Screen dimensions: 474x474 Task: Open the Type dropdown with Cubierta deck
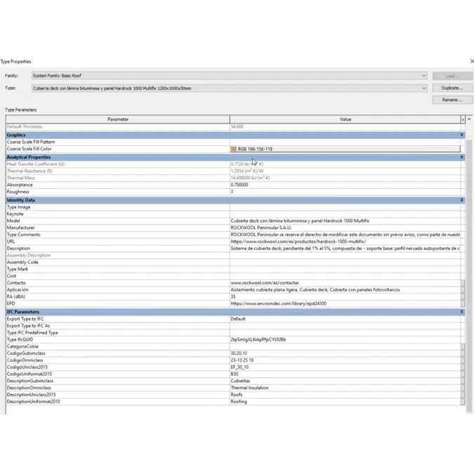pos(229,88)
